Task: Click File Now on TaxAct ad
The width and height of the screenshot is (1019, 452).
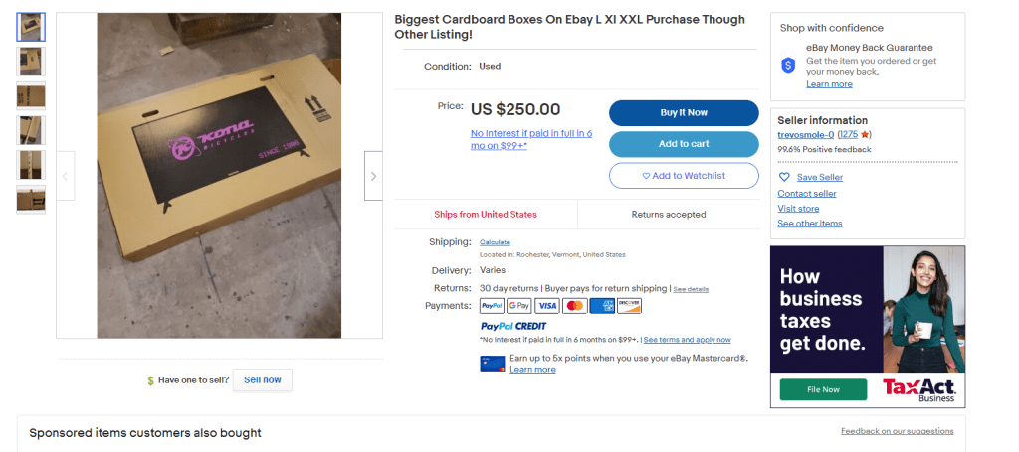Action: pos(823,389)
